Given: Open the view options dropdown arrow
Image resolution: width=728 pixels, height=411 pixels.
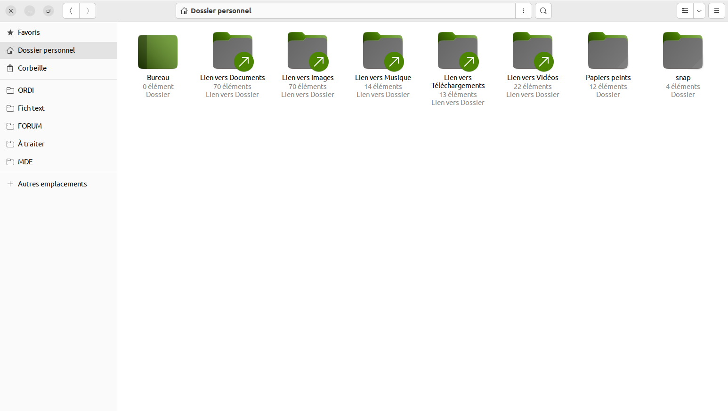Looking at the screenshot, I should (x=699, y=11).
